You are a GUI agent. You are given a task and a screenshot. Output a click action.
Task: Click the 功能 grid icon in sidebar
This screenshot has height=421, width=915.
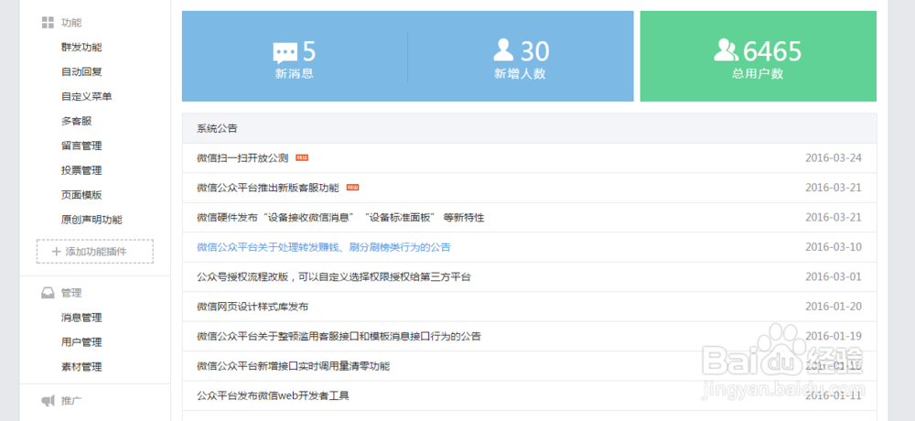click(x=48, y=23)
